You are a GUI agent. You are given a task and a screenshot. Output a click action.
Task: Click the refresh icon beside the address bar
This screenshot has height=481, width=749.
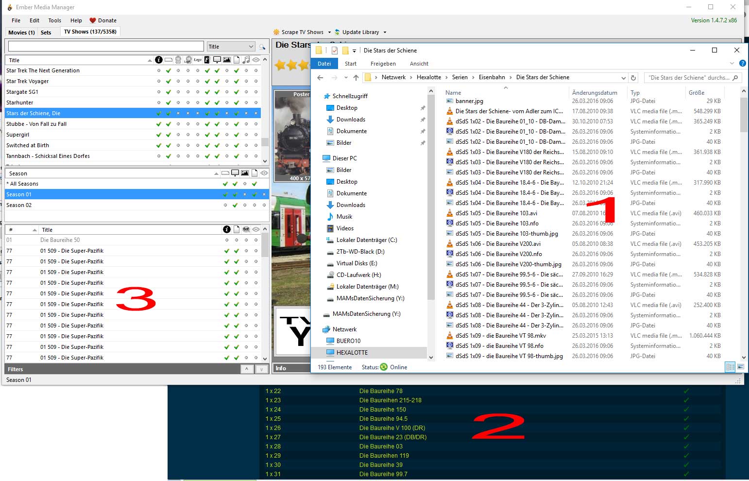[633, 78]
